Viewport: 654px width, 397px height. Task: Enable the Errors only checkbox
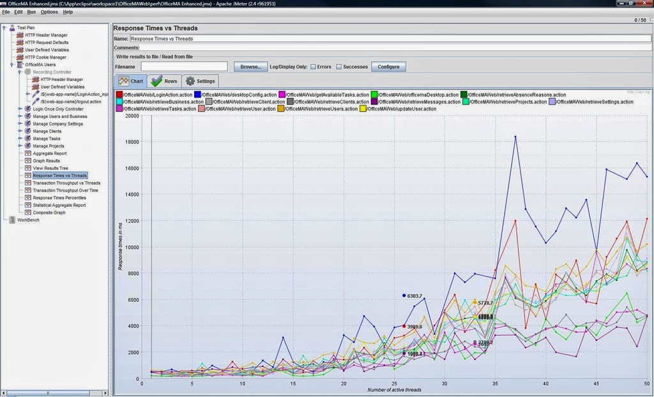click(313, 67)
